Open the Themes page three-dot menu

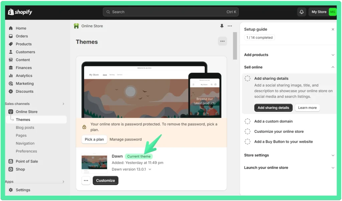click(222, 41)
